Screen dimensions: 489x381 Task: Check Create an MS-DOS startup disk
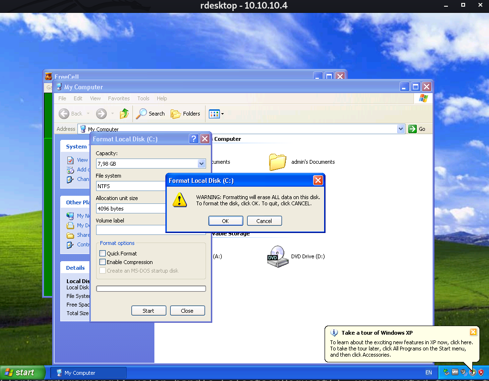pos(102,271)
